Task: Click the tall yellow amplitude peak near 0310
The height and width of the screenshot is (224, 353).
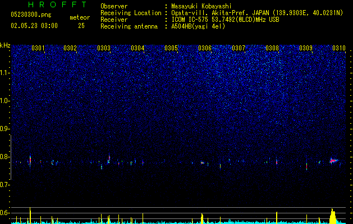Action: [333, 216]
